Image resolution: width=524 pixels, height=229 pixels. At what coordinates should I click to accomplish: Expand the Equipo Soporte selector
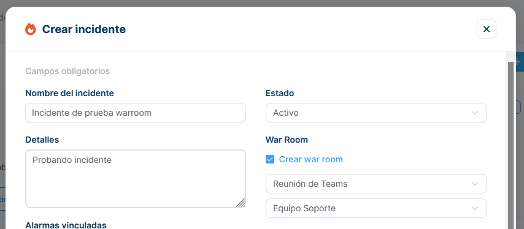click(376, 208)
